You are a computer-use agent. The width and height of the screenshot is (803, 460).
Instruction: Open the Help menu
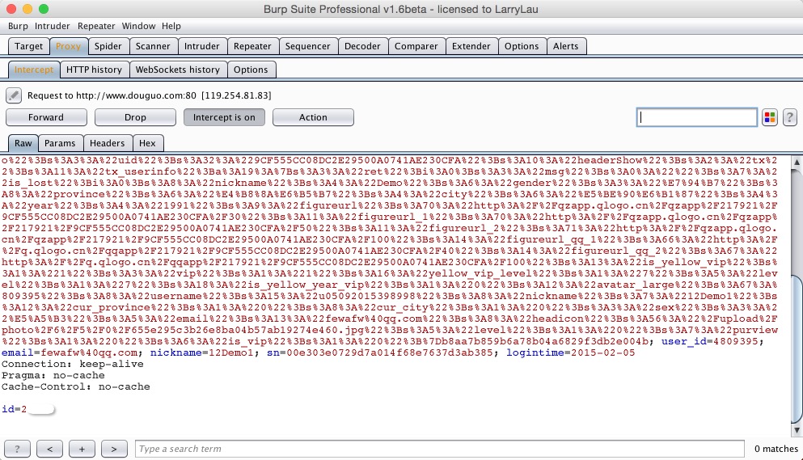171,26
